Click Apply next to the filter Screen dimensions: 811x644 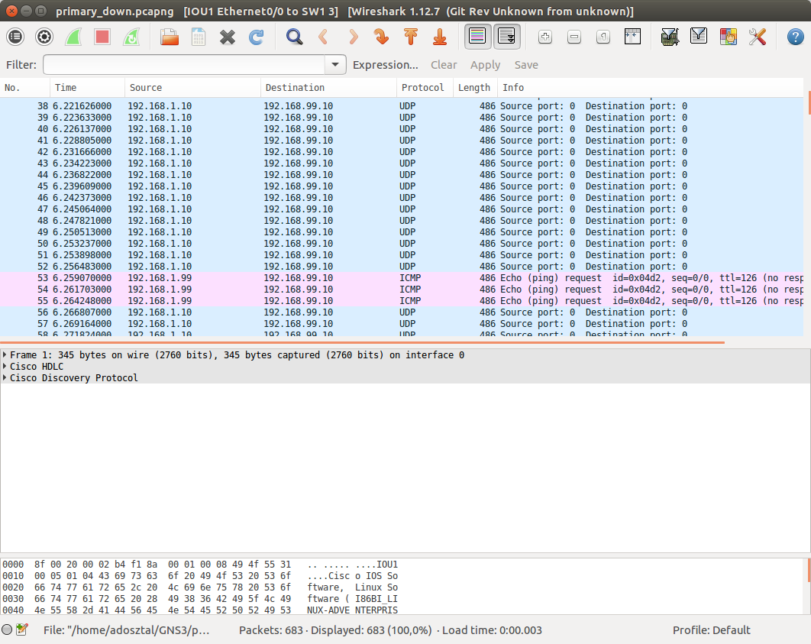pos(485,65)
